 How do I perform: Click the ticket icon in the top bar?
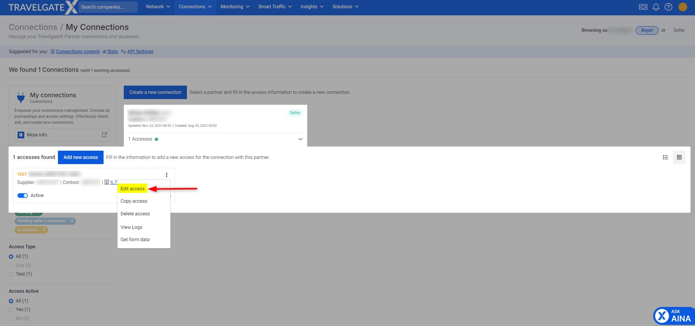pyautogui.click(x=643, y=7)
